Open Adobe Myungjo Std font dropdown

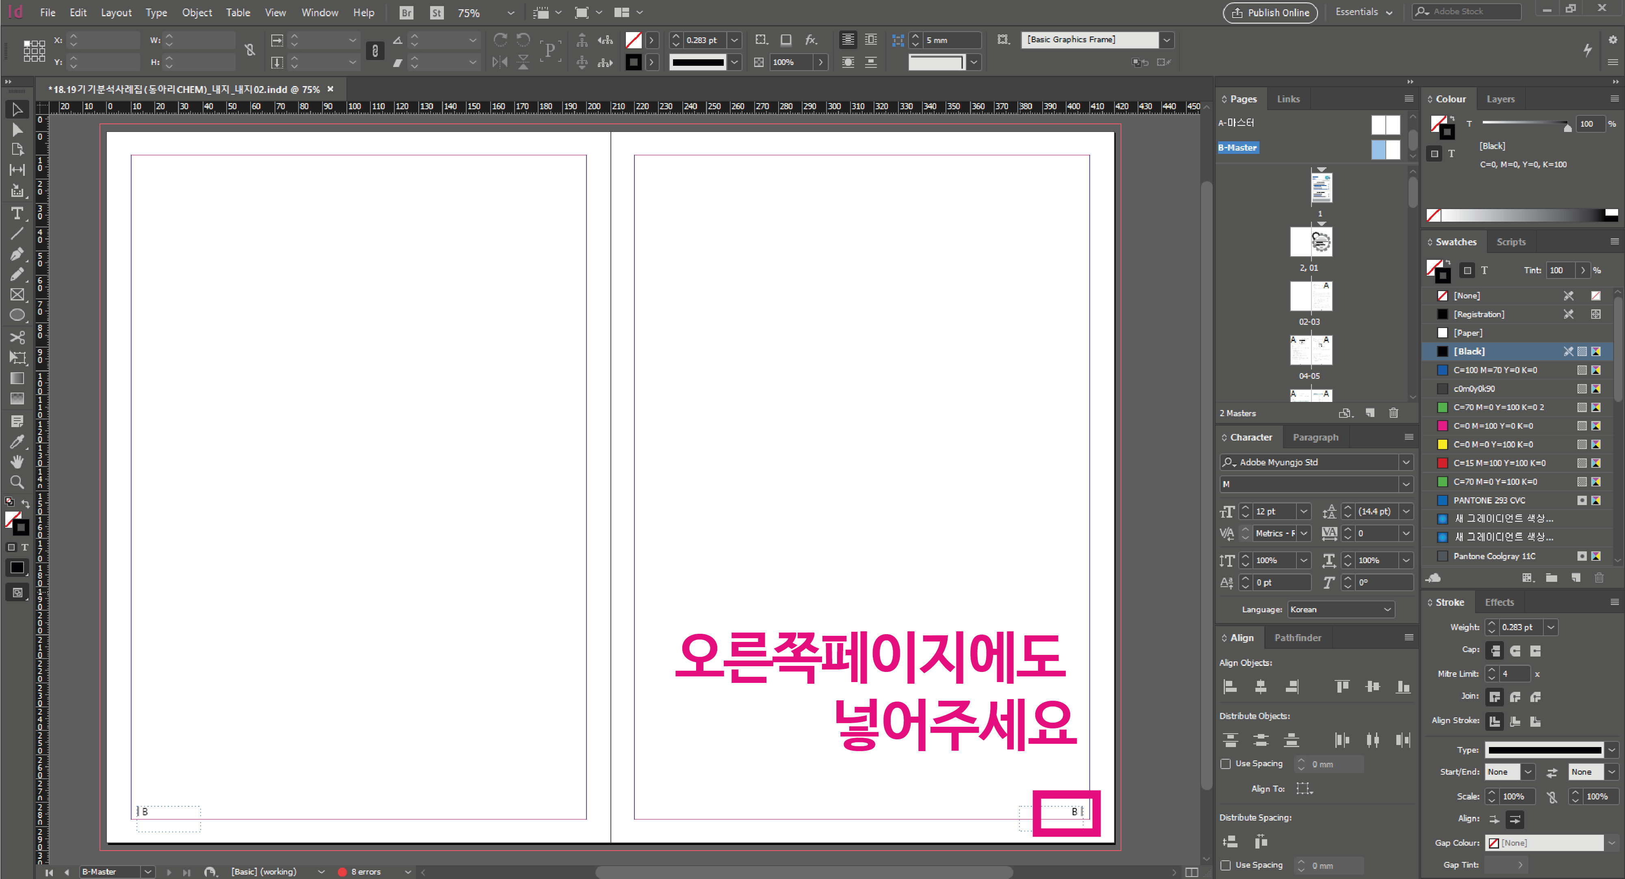(x=1405, y=462)
